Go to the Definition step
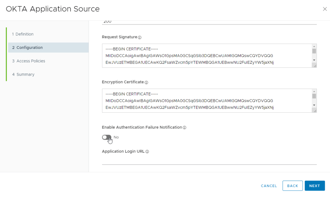The height and width of the screenshot is (198, 330). point(23,34)
